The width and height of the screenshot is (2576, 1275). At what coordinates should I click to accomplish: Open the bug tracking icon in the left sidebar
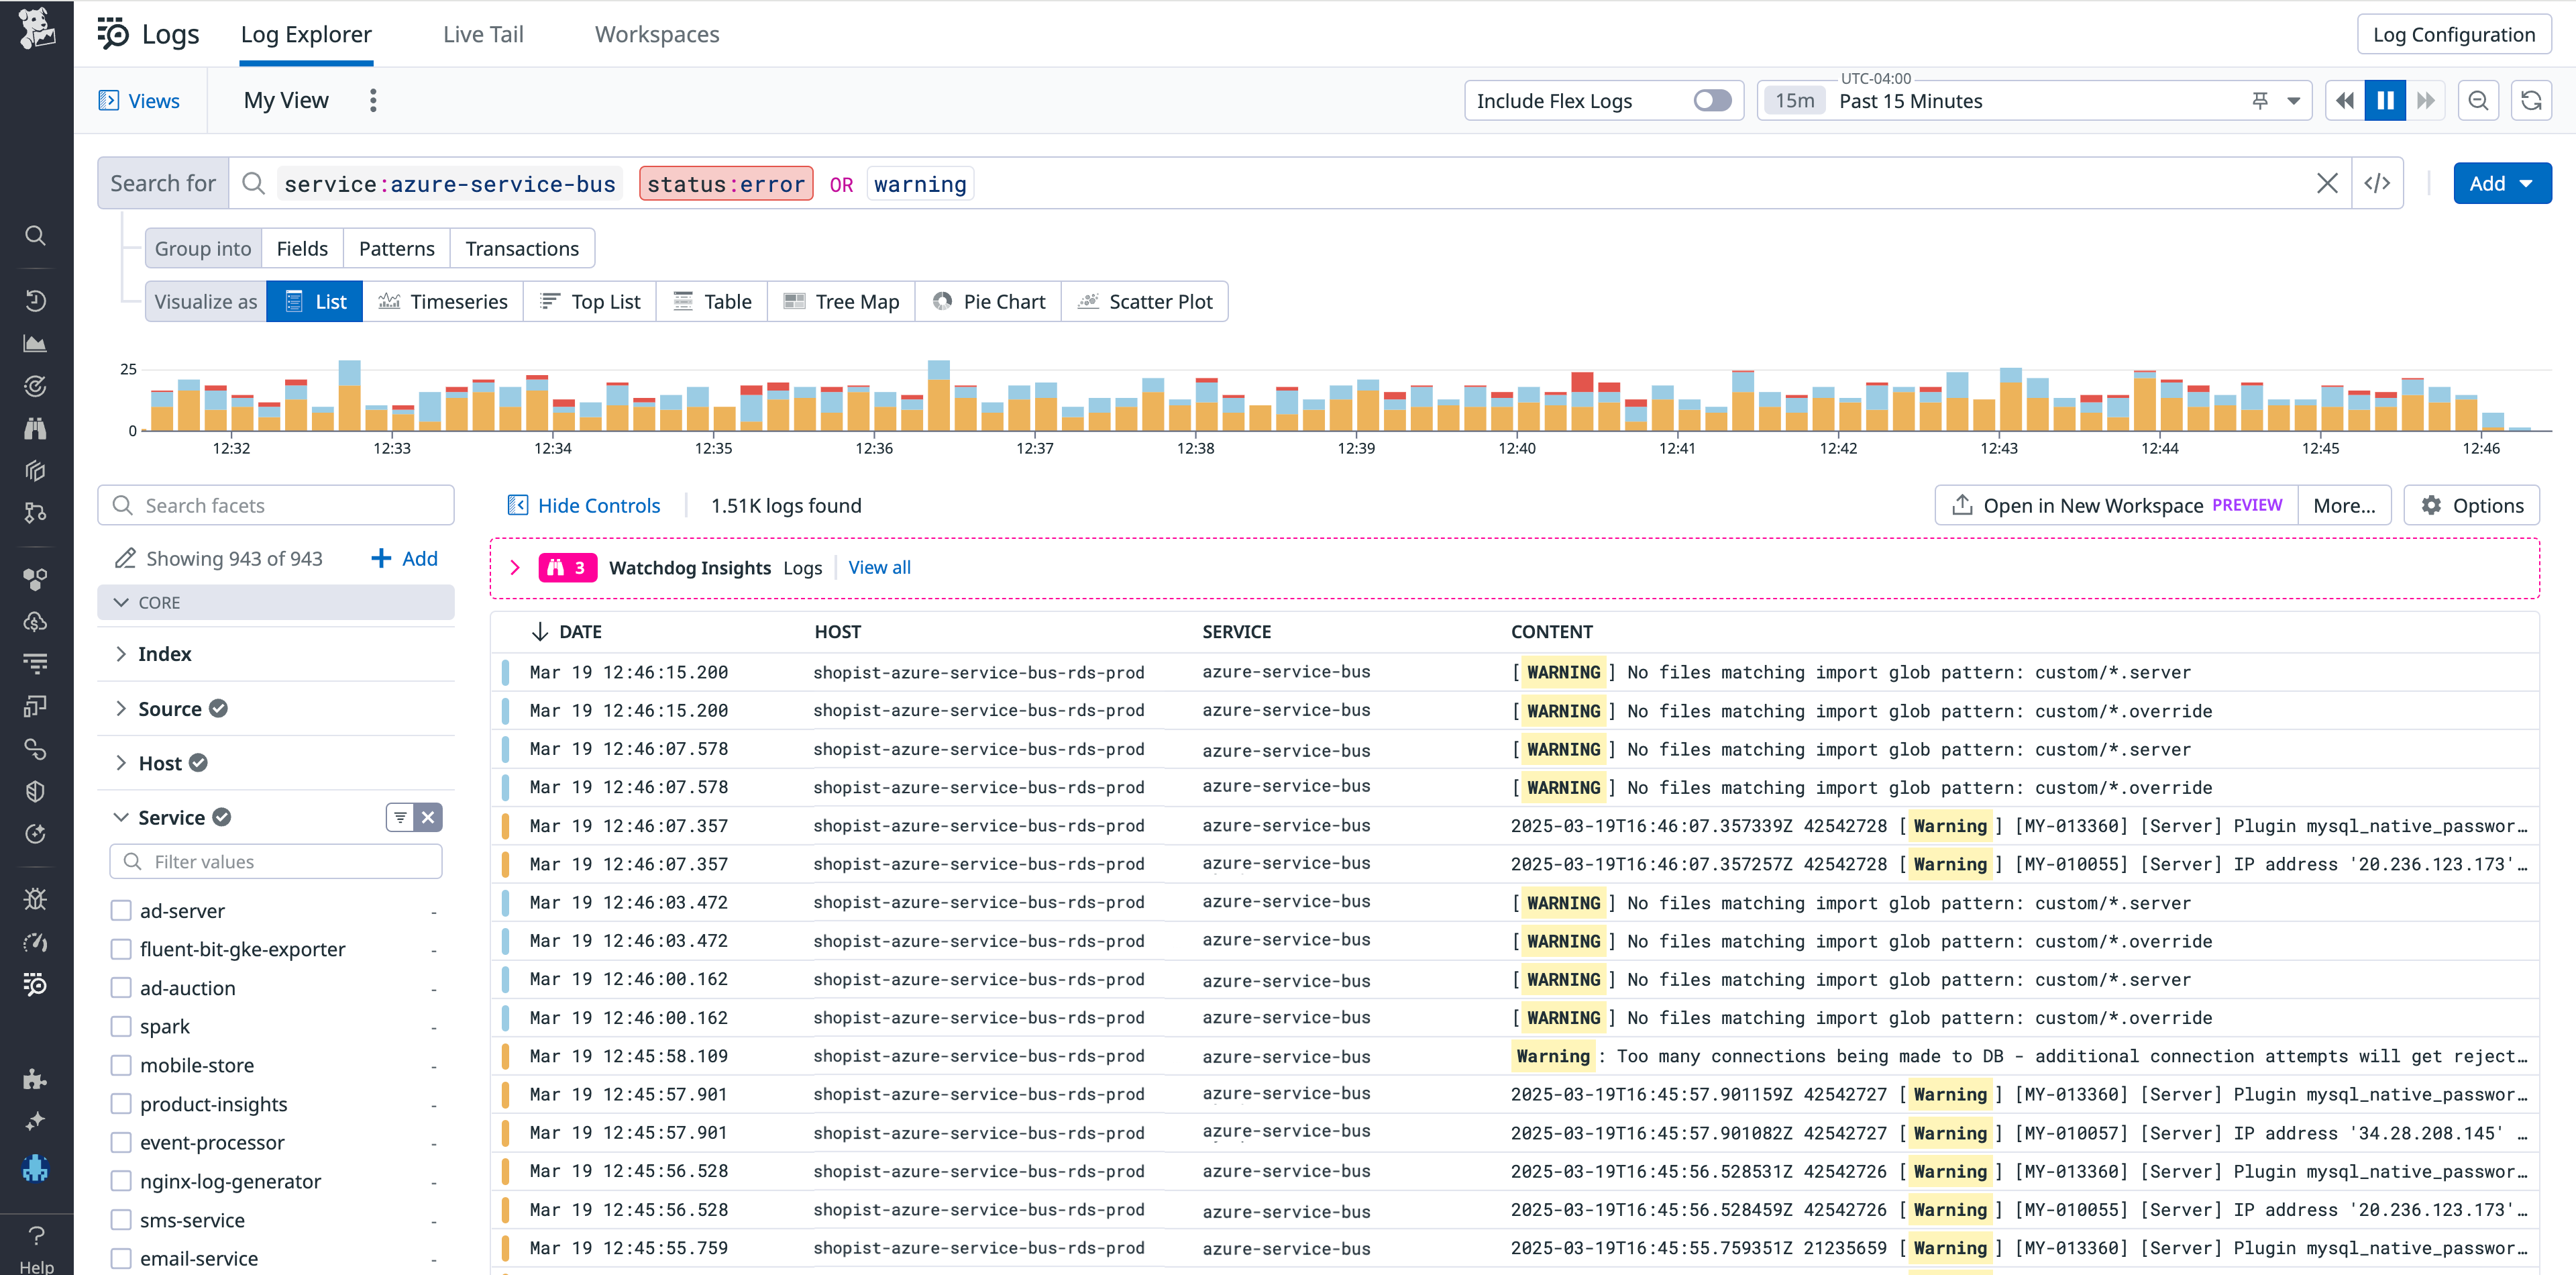pyautogui.click(x=36, y=899)
